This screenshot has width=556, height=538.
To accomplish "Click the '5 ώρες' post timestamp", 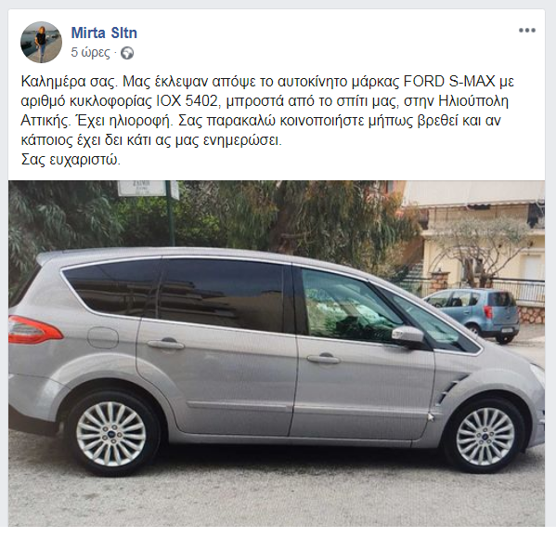I will coord(90,53).
